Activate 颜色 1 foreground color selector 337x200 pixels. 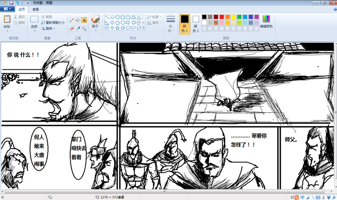pos(184,22)
